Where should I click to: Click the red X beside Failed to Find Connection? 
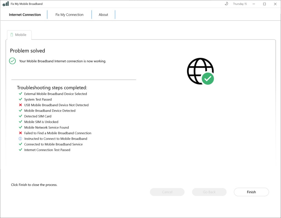20,133
